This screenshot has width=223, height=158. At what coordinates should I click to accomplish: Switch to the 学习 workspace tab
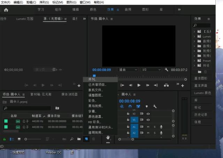(x=41, y=9)
